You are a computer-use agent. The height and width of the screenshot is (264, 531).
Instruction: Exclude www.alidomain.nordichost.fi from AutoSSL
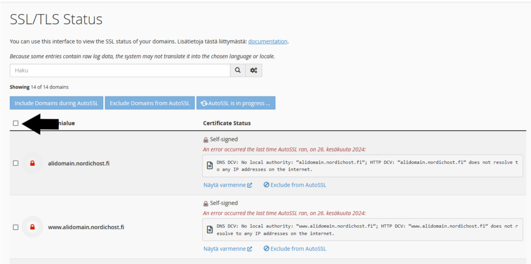[295, 249]
